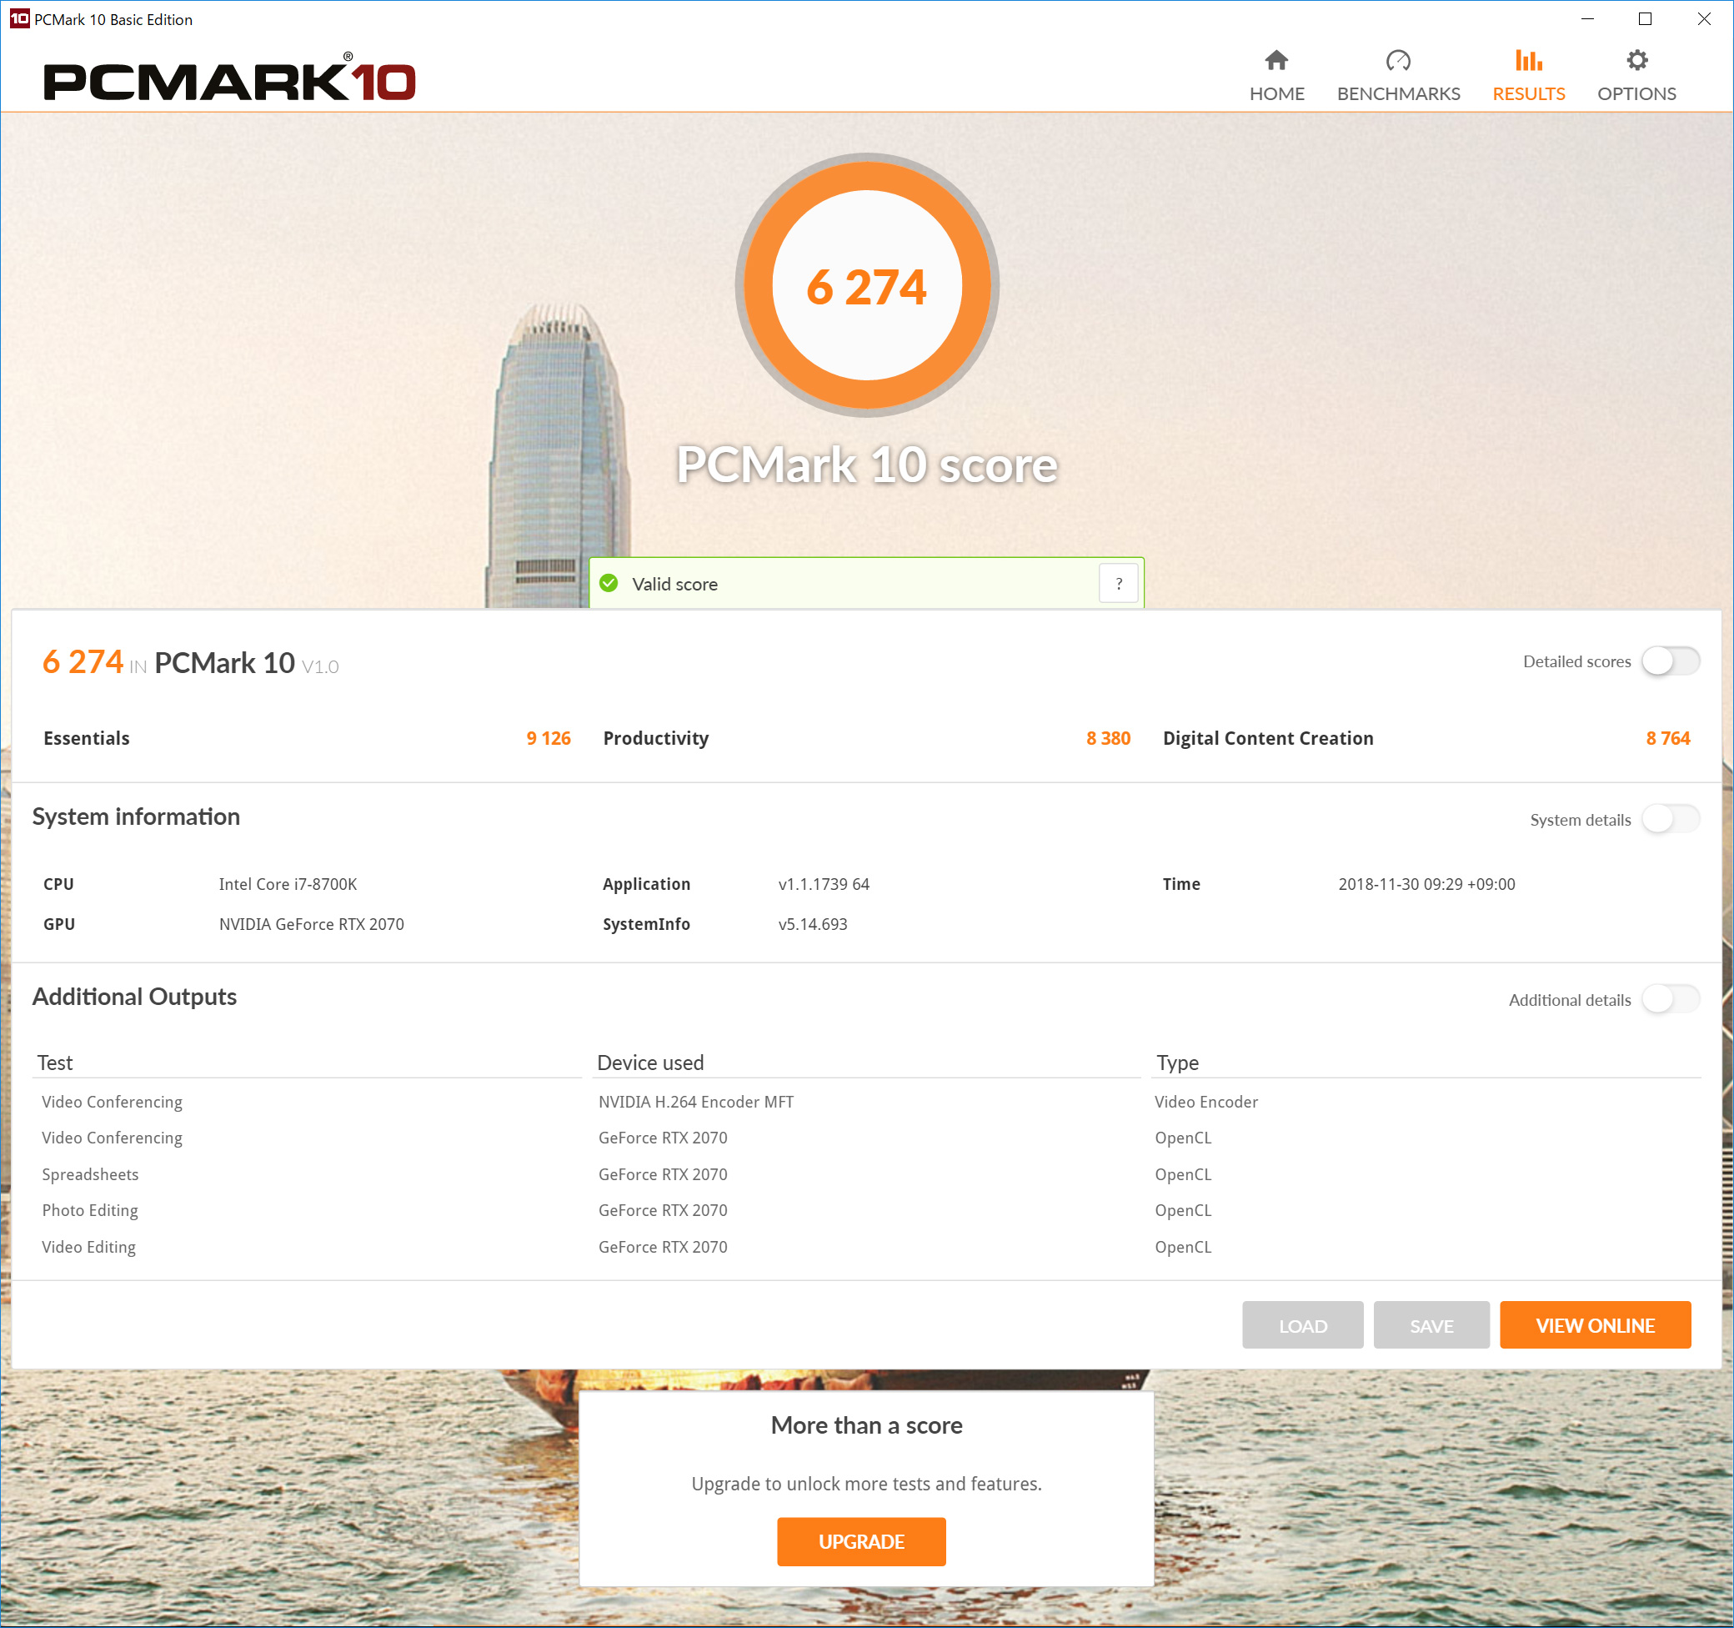Click the application version v1.1.1739 64

[x=824, y=884]
